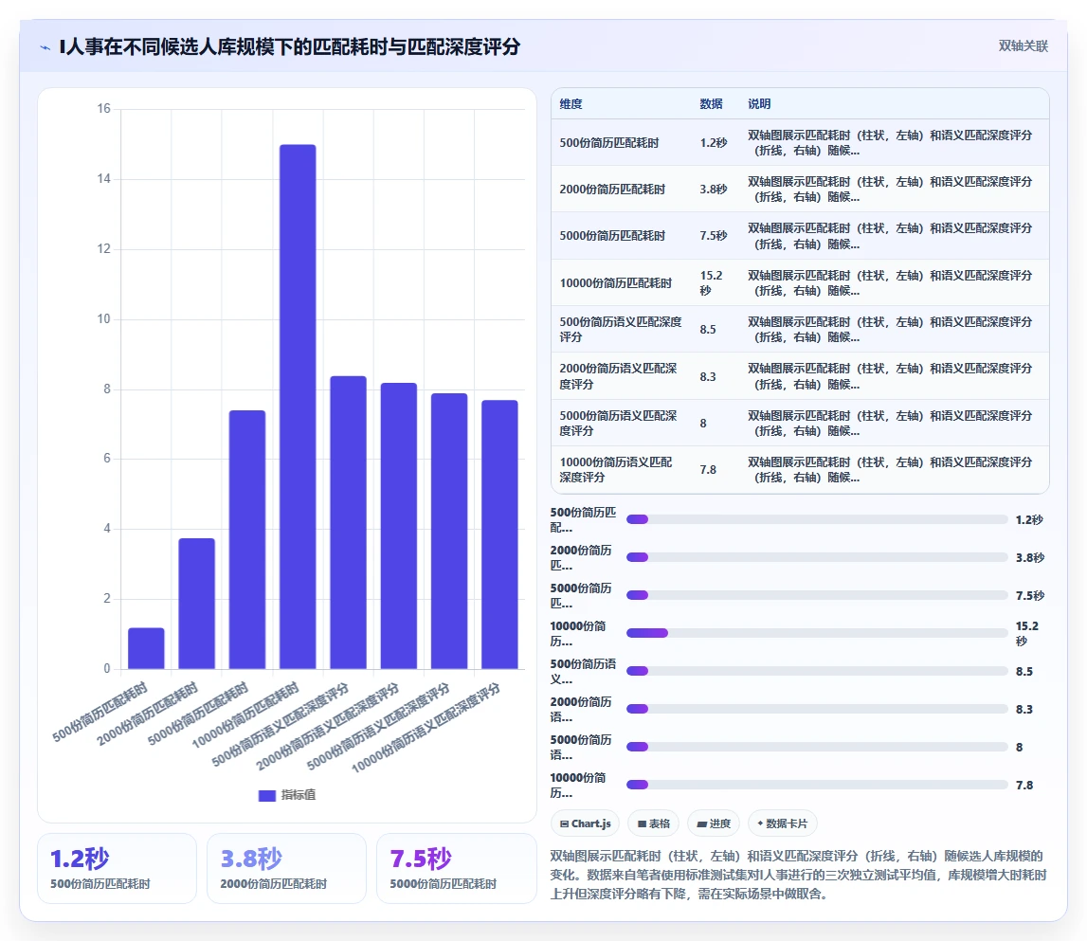
Task: Click the 10000份简历匹配耗时 table row label
Action: tap(616, 283)
